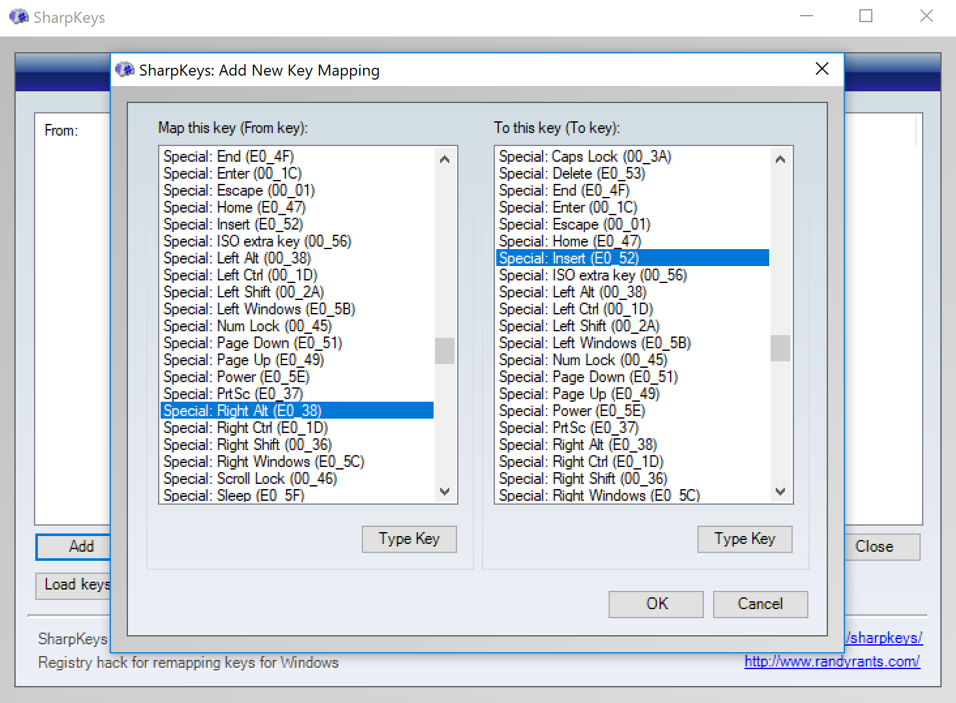The height and width of the screenshot is (703, 956).
Task: Cancel the new key mapping dialog
Action: pos(761,604)
